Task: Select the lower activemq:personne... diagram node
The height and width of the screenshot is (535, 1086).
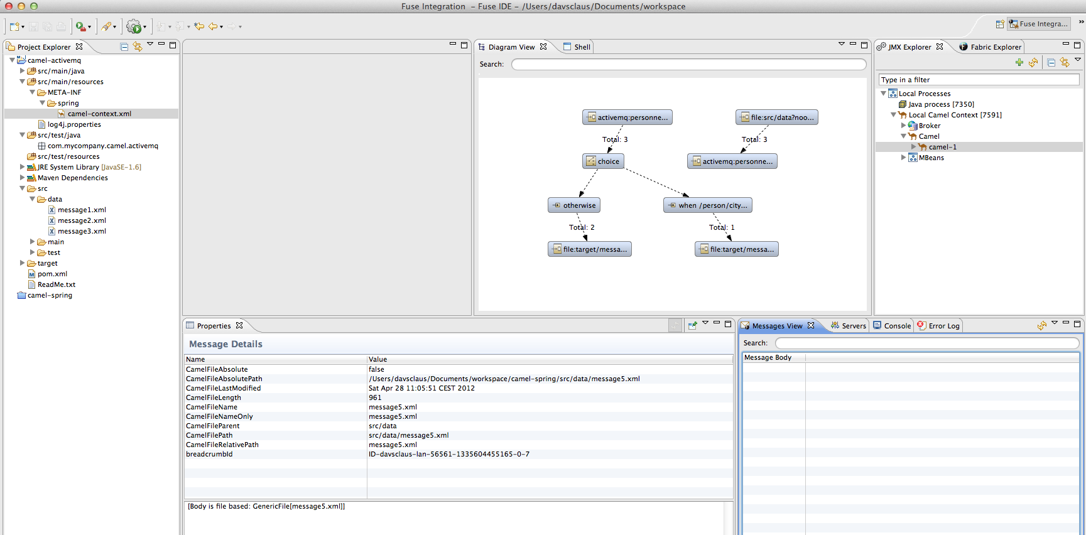Action: coord(732,161)
